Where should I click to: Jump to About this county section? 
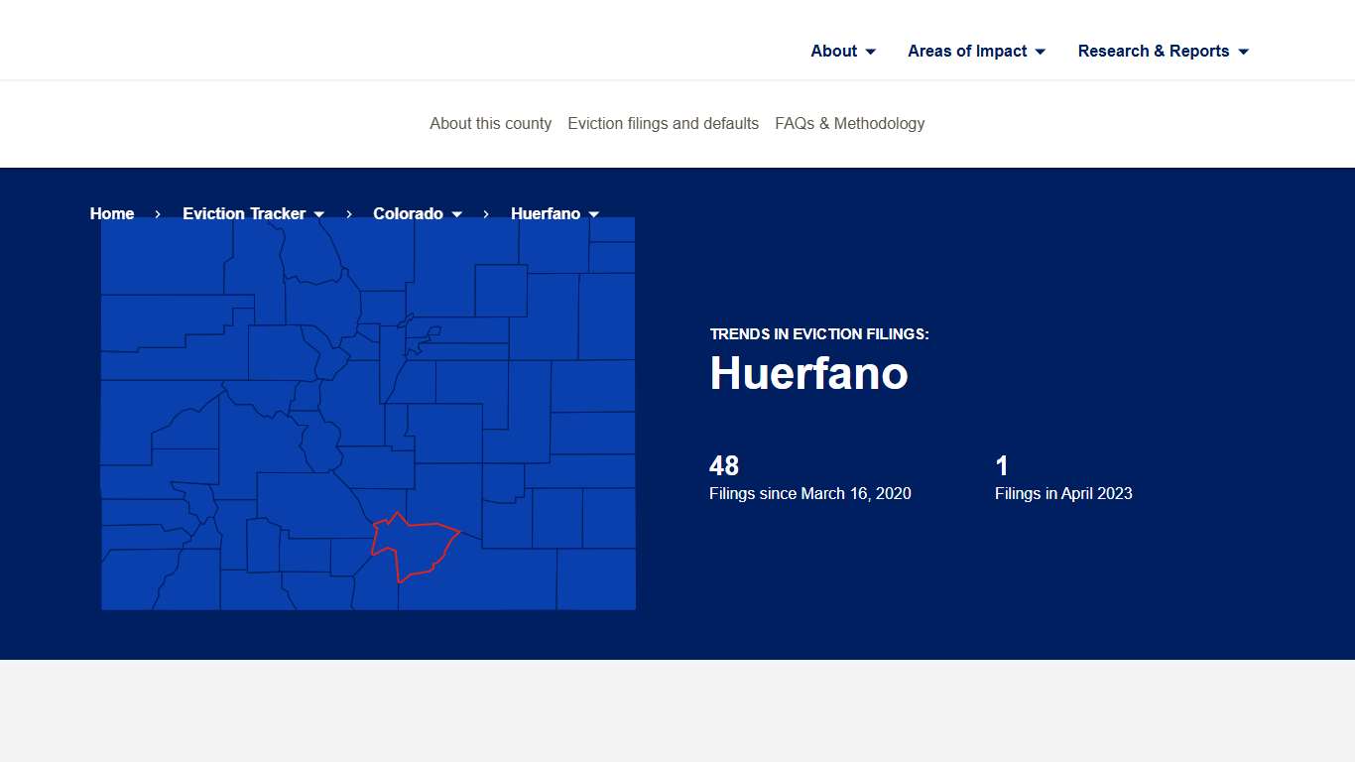490,124
